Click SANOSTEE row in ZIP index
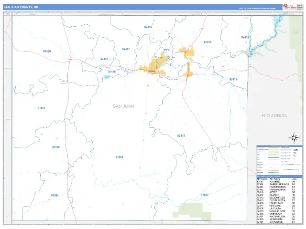 (x=276, y=222)
